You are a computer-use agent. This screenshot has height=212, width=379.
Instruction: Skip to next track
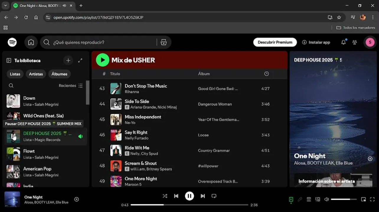click(203, 196)
